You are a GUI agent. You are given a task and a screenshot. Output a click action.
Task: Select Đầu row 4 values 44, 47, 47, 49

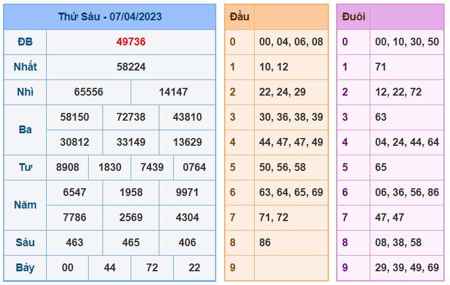(291, 142)
